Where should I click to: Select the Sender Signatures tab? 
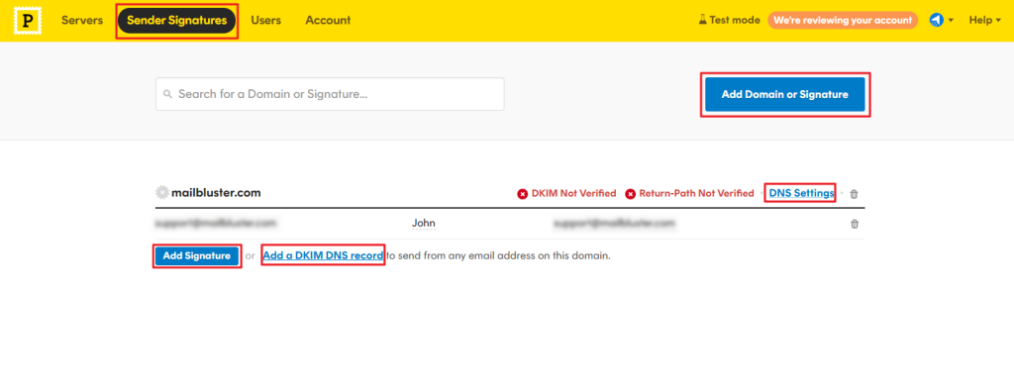click(x=176, y=21)
